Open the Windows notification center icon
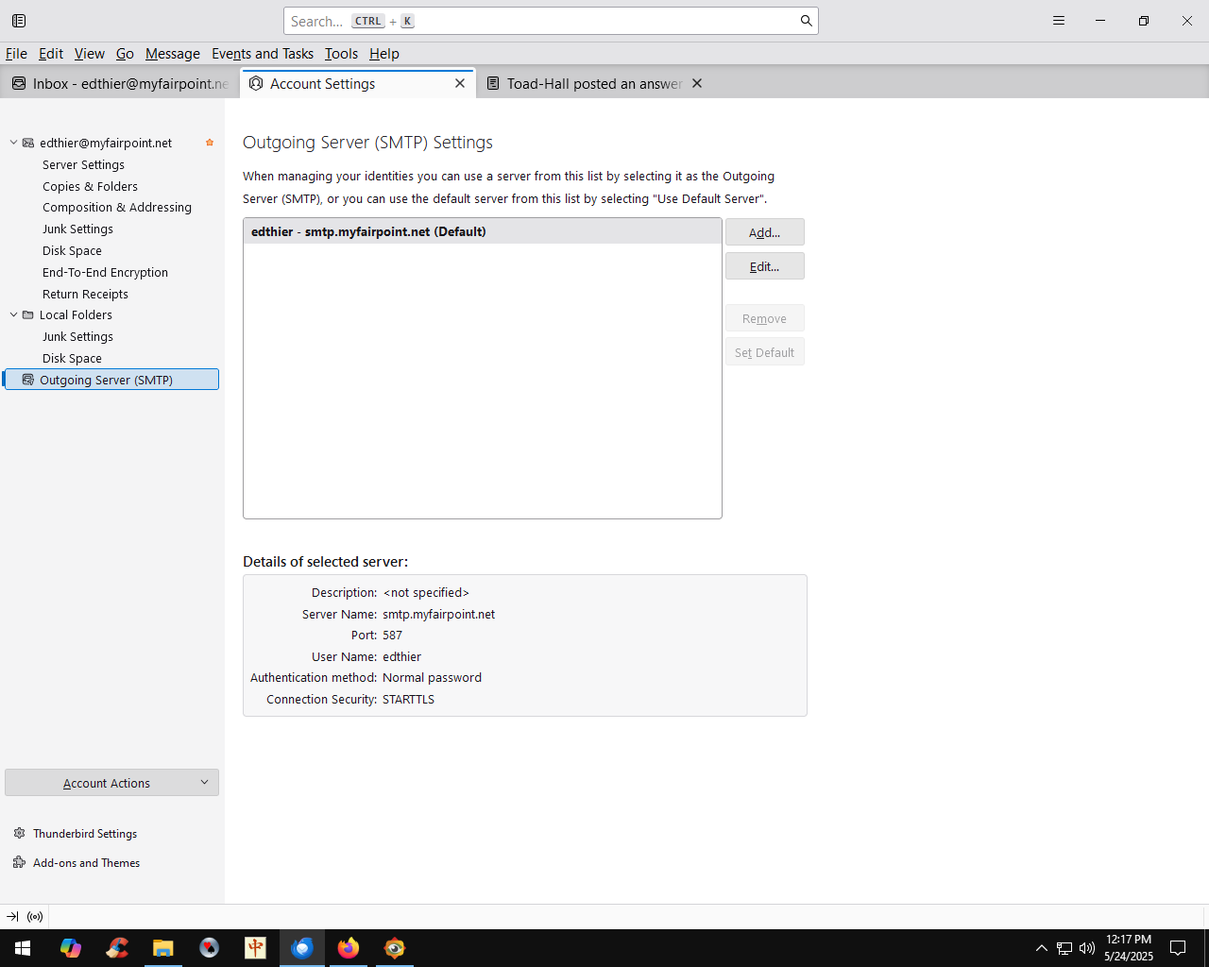1209x967 pixels. tap(1178, 948)
